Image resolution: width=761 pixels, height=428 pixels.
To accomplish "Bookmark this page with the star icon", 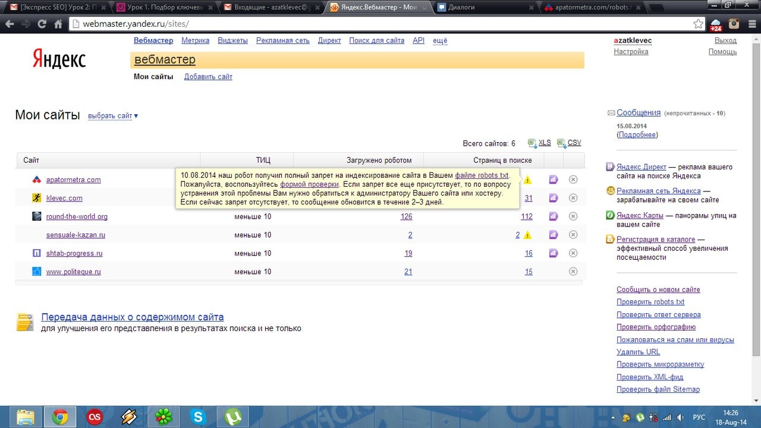I will click(x=699, y=24).
